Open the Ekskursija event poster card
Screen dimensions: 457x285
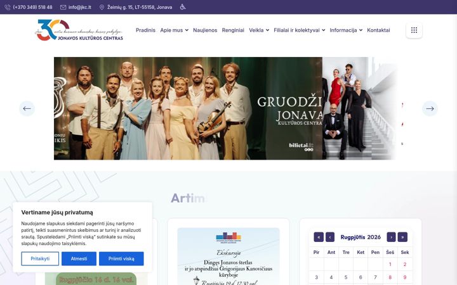[228, 256]
